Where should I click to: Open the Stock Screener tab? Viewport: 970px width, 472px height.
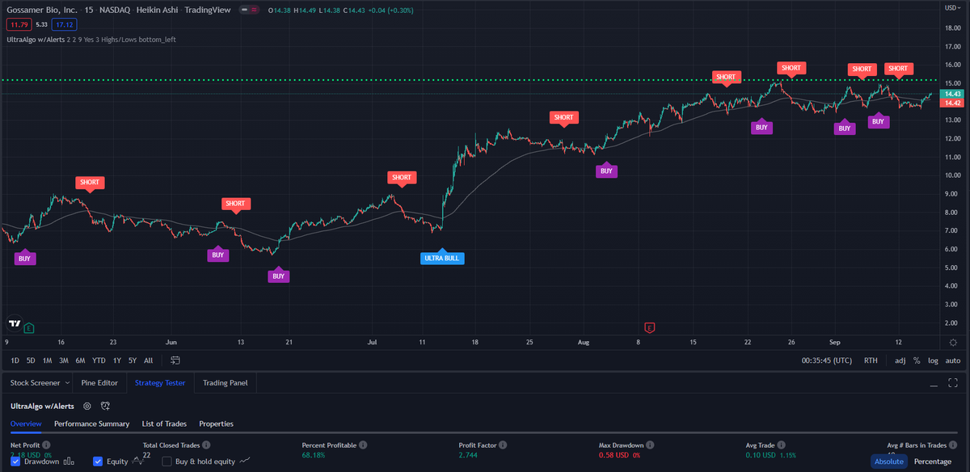(x=34, y=382)
